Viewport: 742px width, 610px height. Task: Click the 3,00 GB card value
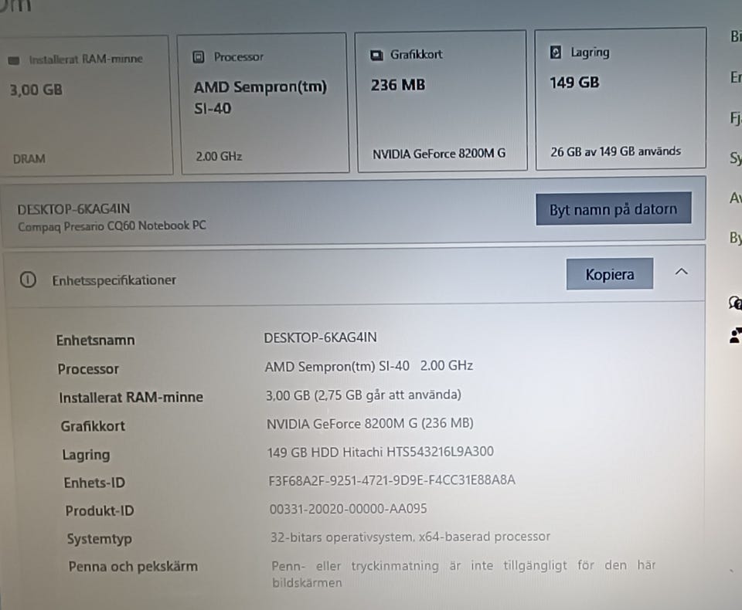(36, 90)
